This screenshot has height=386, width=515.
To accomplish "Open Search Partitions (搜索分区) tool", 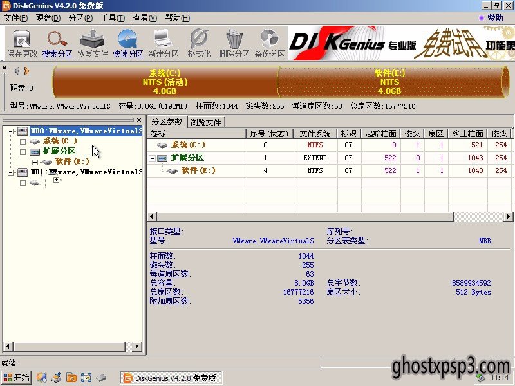I will click(57, 44).
